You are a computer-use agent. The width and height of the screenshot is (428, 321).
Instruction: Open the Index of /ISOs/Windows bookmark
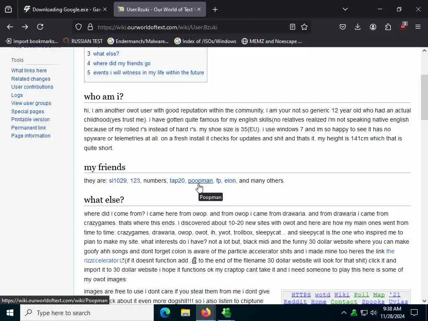(205, 41)
